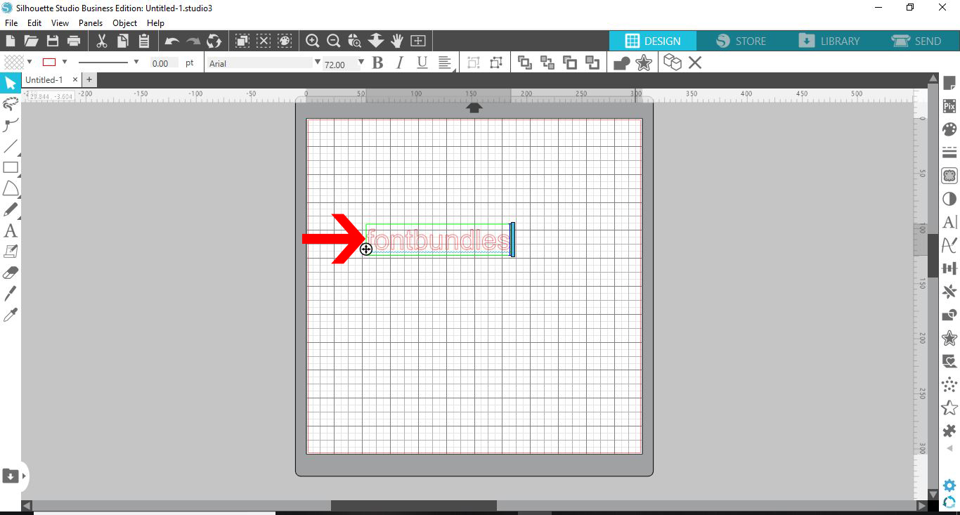Open the Text Style panel
Image resolution: width=960 pixels, height=515 pixels.
pyautogui.click(x=949, y=223)
